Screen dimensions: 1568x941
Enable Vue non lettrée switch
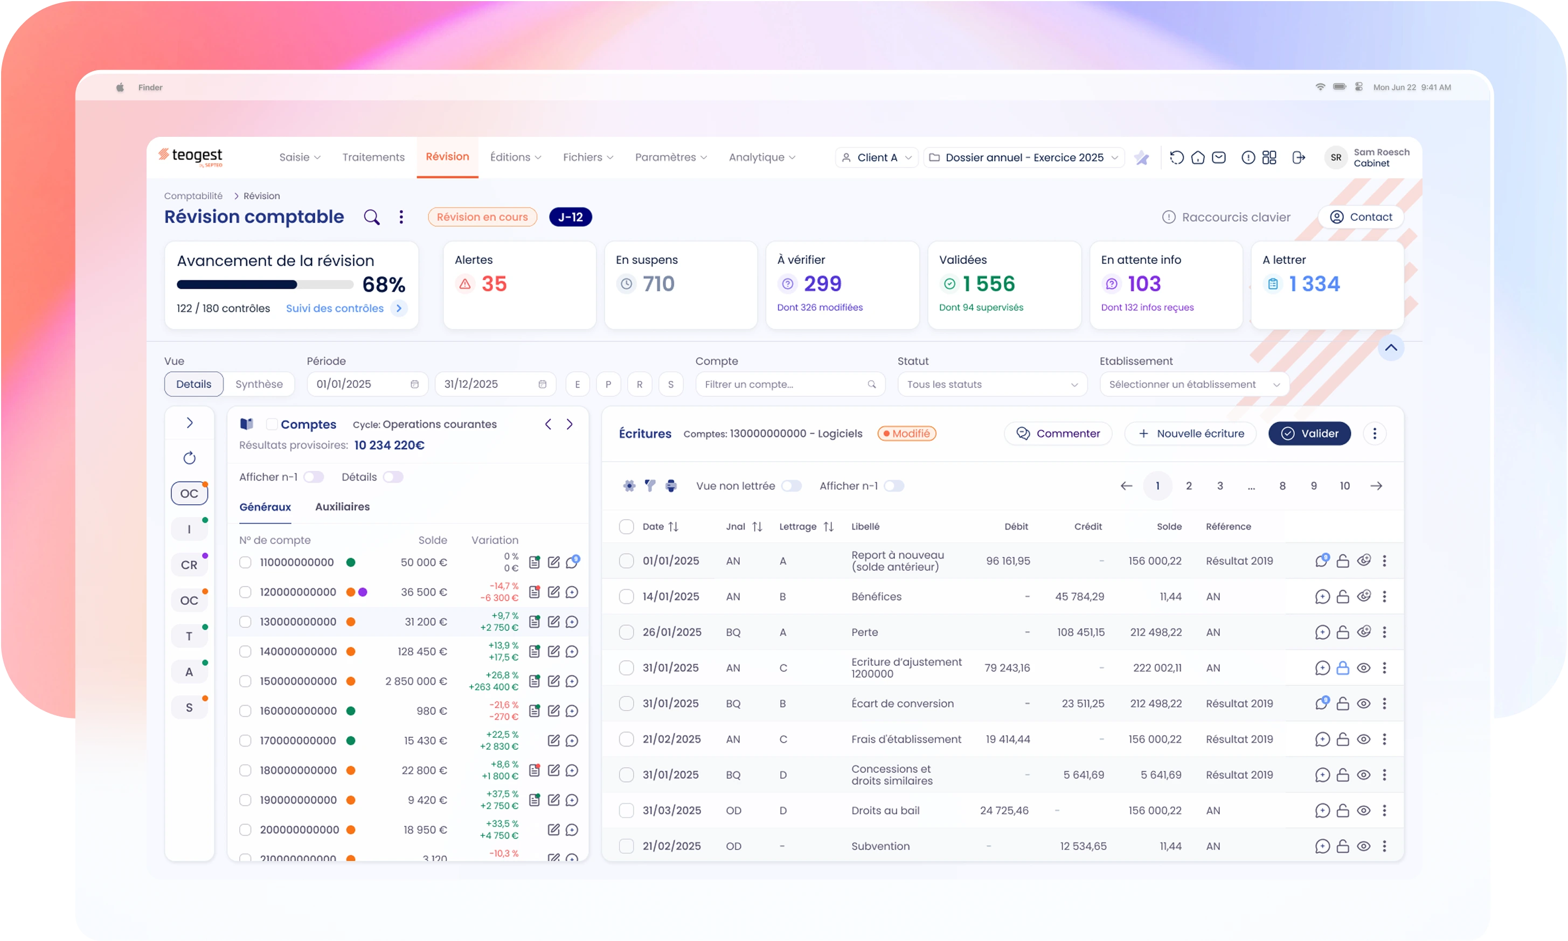[791, 486]
